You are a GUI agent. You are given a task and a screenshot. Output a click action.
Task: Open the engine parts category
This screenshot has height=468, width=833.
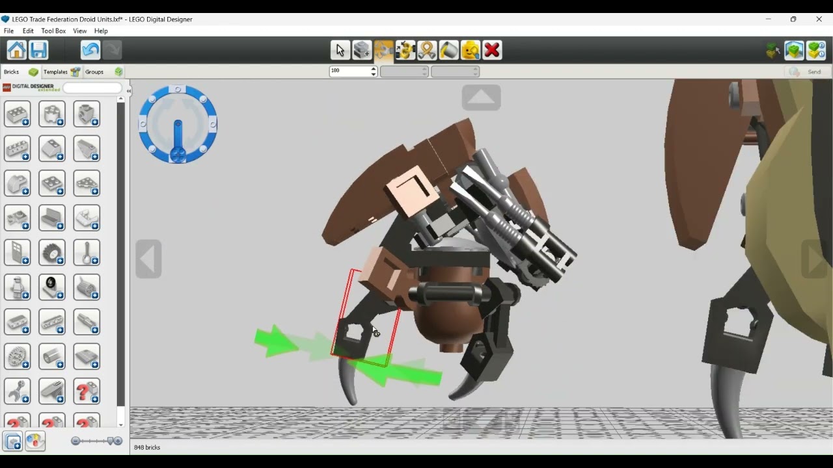click(x=87, y=287)
